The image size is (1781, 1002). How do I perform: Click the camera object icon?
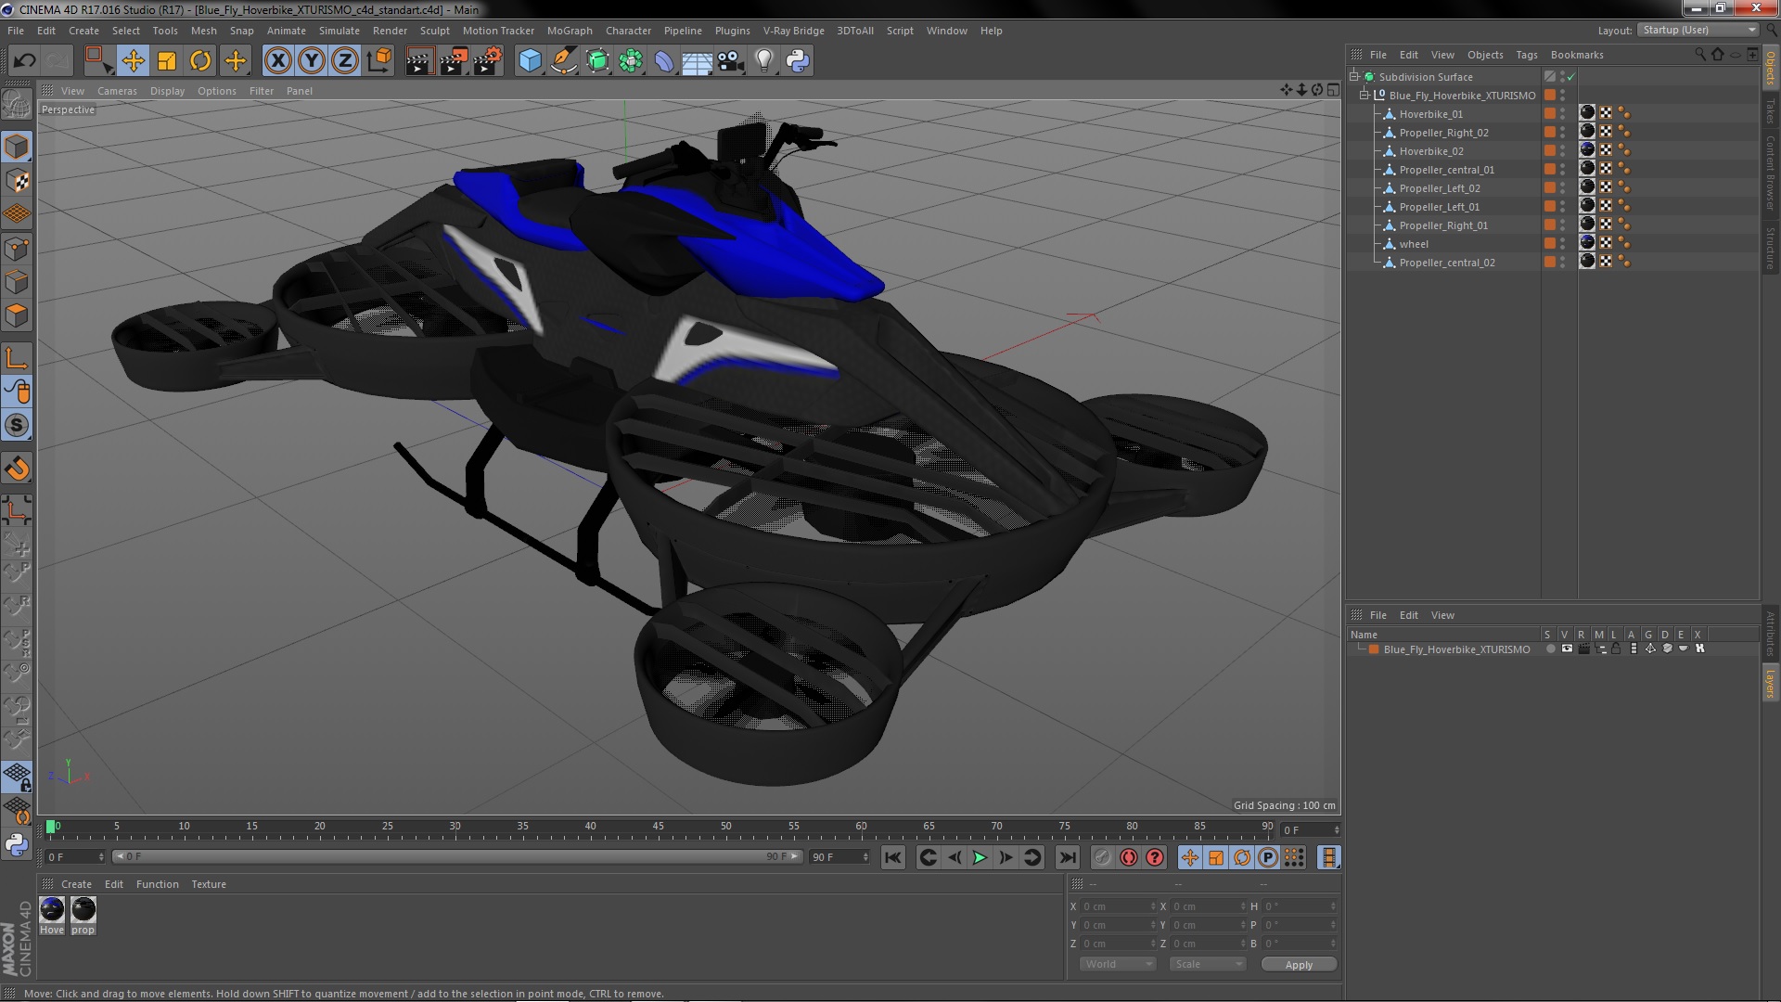[x=730, y=61]
